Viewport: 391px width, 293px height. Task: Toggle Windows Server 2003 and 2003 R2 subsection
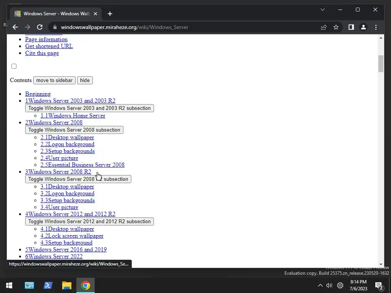[x=89, y=108]
